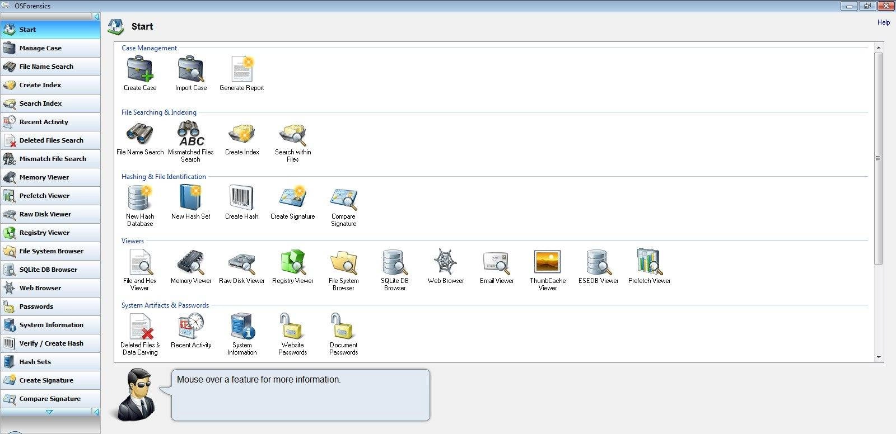Select Deleted Files Search in sidebar

click(x=50, y=140)
